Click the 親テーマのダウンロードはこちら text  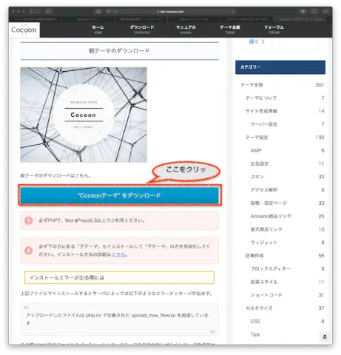pos(55,176)
